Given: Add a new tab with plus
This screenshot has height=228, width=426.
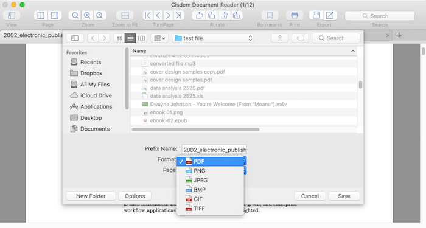Looking at the screenshot, I should coord(399,35).
